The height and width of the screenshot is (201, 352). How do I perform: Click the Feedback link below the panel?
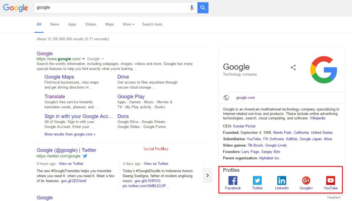pyautogui.click(x=333, y=198)
